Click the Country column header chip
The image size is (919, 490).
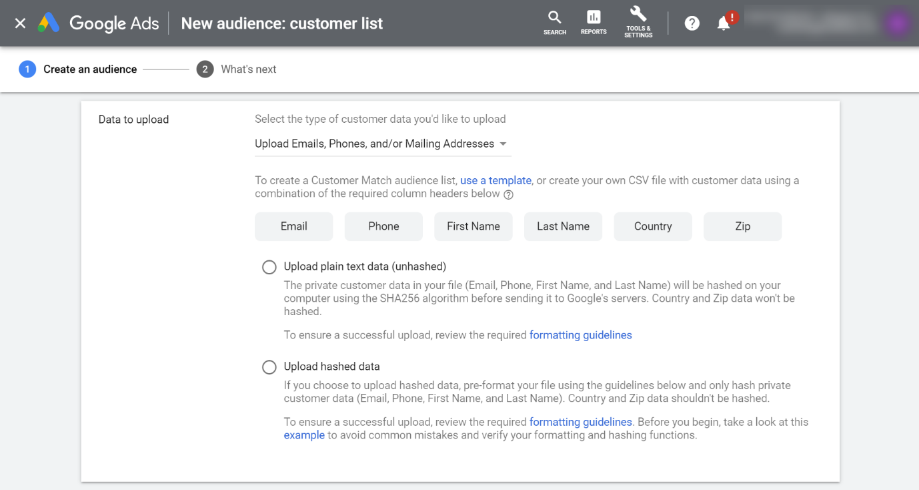click(x=653, y=226)
